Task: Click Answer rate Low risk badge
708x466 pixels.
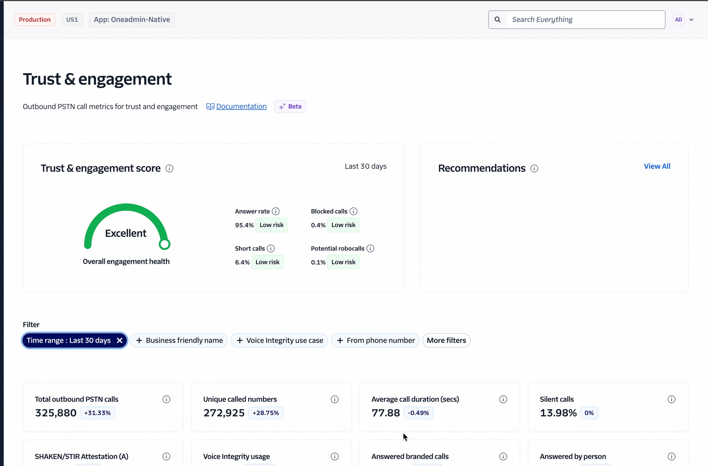Action: pyautogui.click(x=272, y=225)
